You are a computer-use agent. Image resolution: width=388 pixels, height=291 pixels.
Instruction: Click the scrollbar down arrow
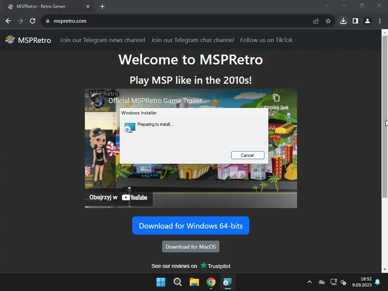click(x=385, y=269)
